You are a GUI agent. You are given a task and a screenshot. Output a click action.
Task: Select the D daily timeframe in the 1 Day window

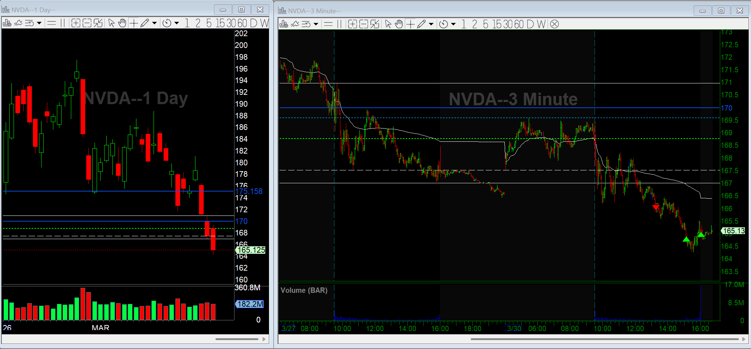click(253, 23)
